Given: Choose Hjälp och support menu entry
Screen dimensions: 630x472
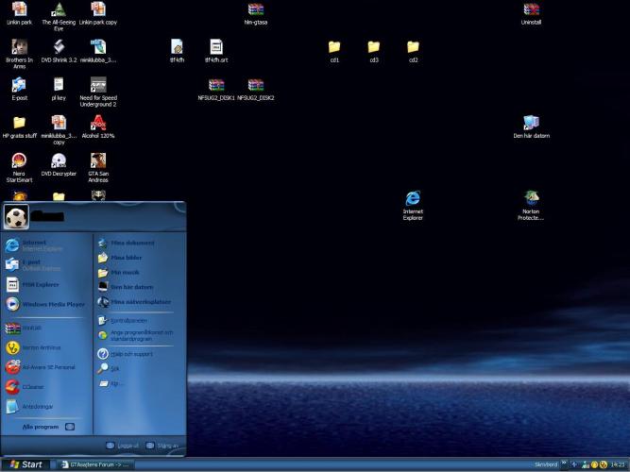Looking at the screenshot, I should click(131, 354).
